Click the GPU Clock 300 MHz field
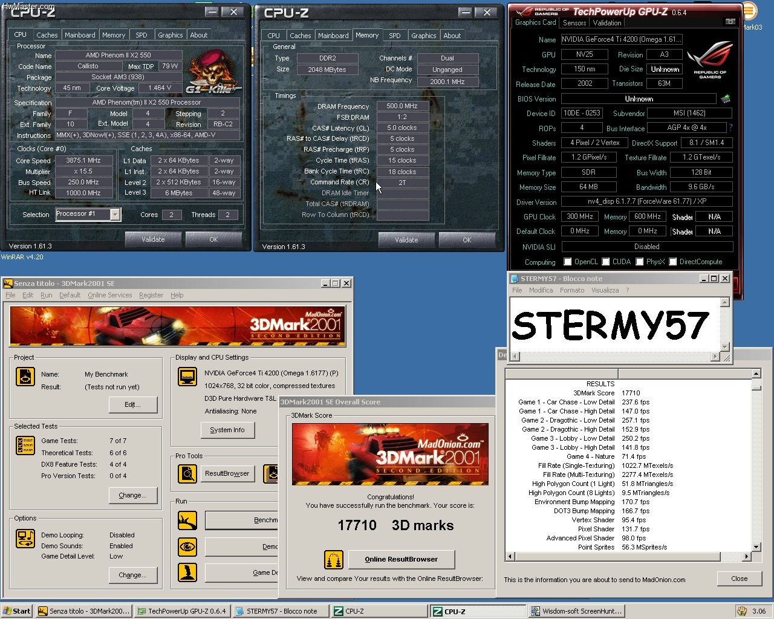This screenshot has width=774, height=619. [580, 216]
